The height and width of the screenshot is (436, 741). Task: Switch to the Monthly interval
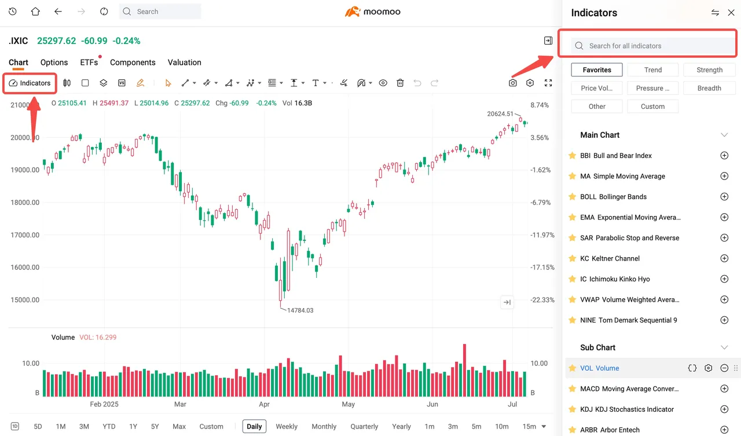(324, 427)
